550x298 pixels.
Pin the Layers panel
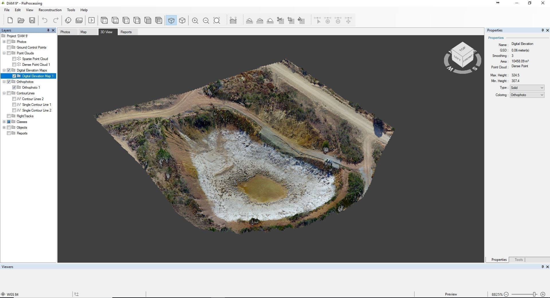click(x=48, y=30)
